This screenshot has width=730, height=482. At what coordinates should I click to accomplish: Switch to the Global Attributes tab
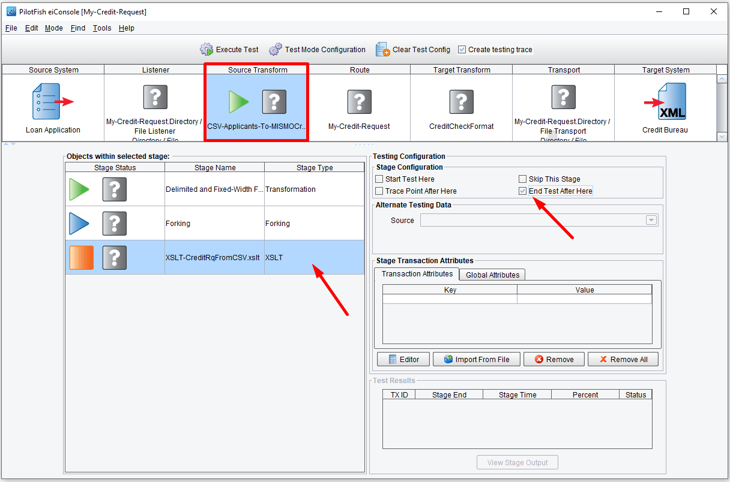[x=493, y=275]
